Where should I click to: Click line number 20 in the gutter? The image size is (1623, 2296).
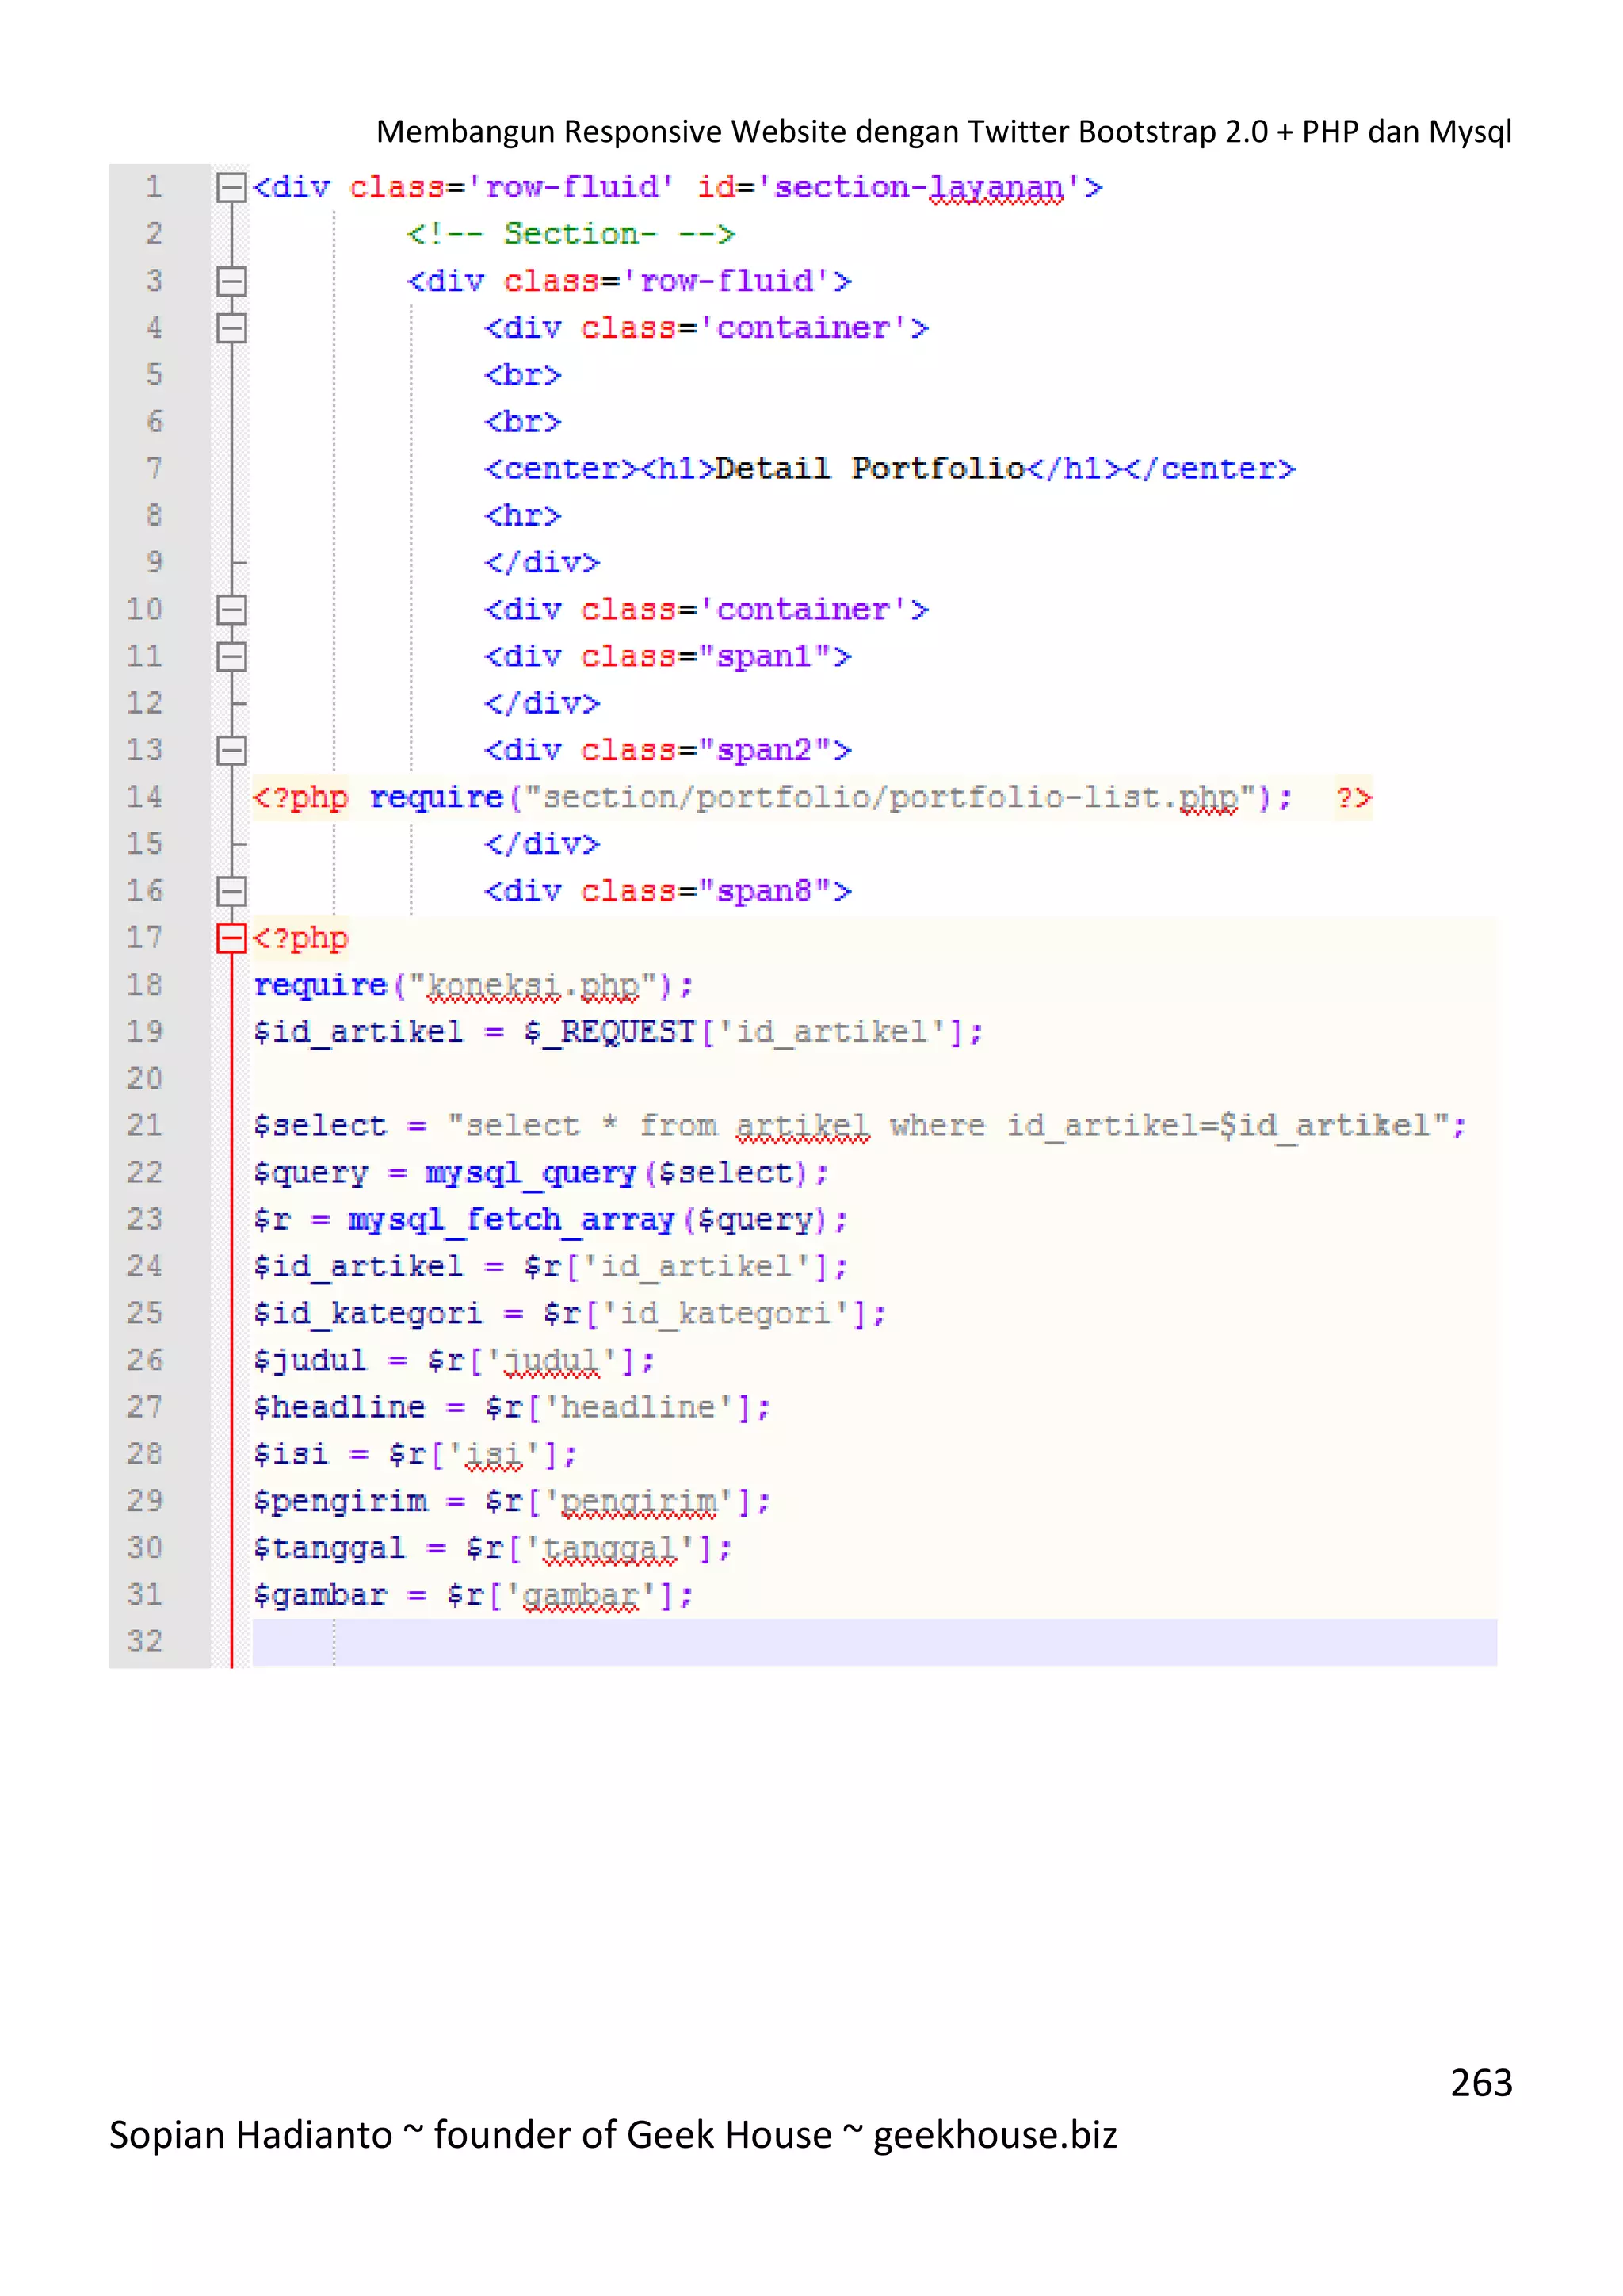pyautogui.click(x=144, y=1078)
